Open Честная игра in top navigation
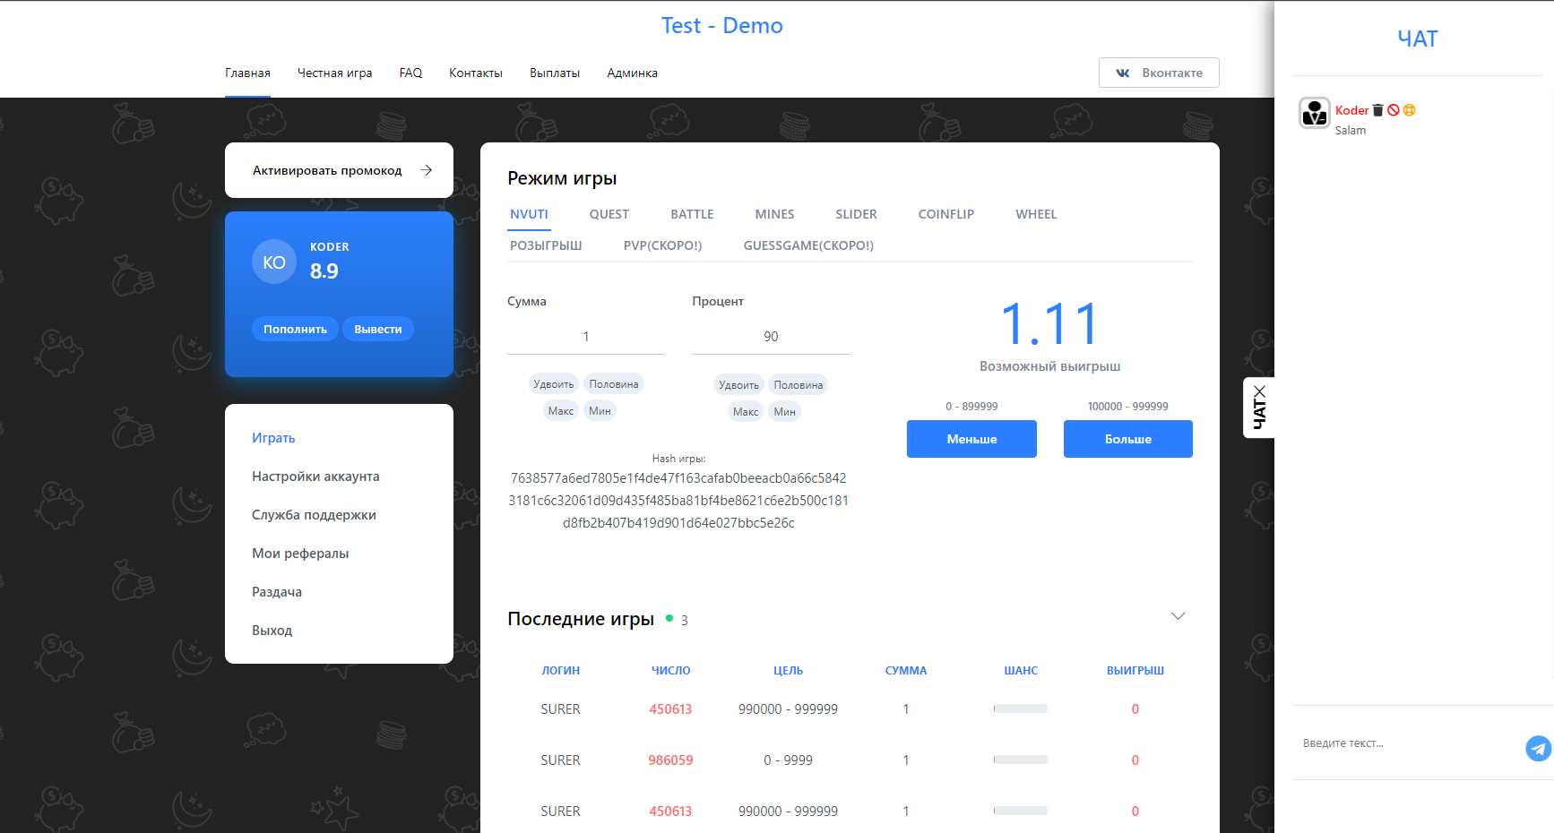1554x833 pixels. (334, 73)
